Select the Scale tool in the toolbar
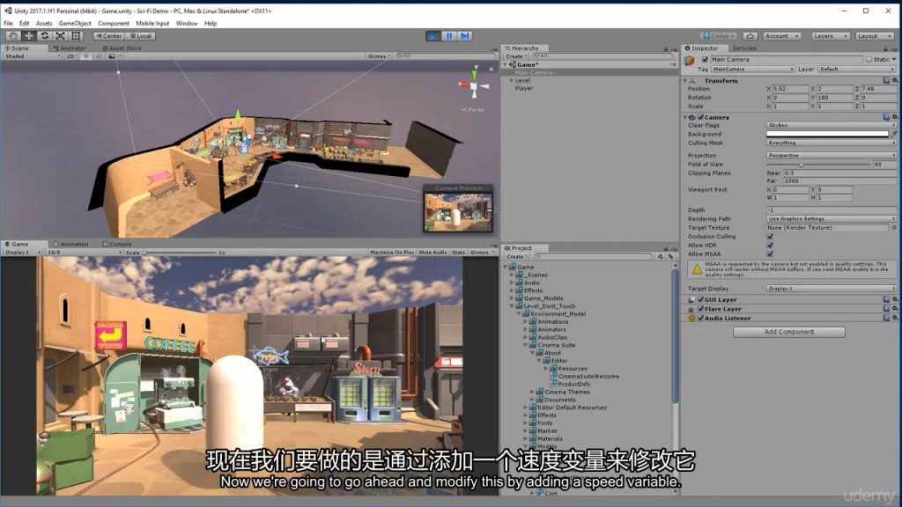 60,35
